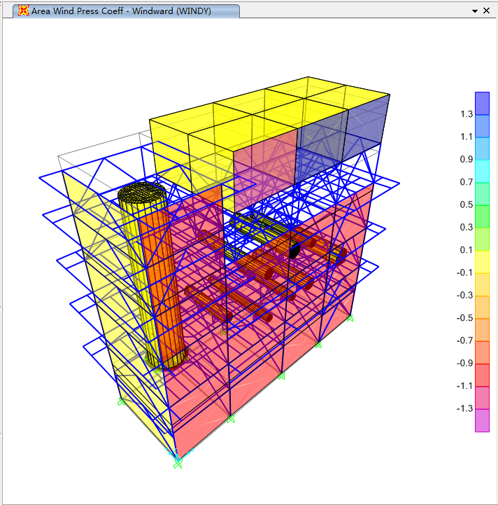Open the window list dropdown arrow
The height and width of the screenshot is (505, 498).
[475, 11]
